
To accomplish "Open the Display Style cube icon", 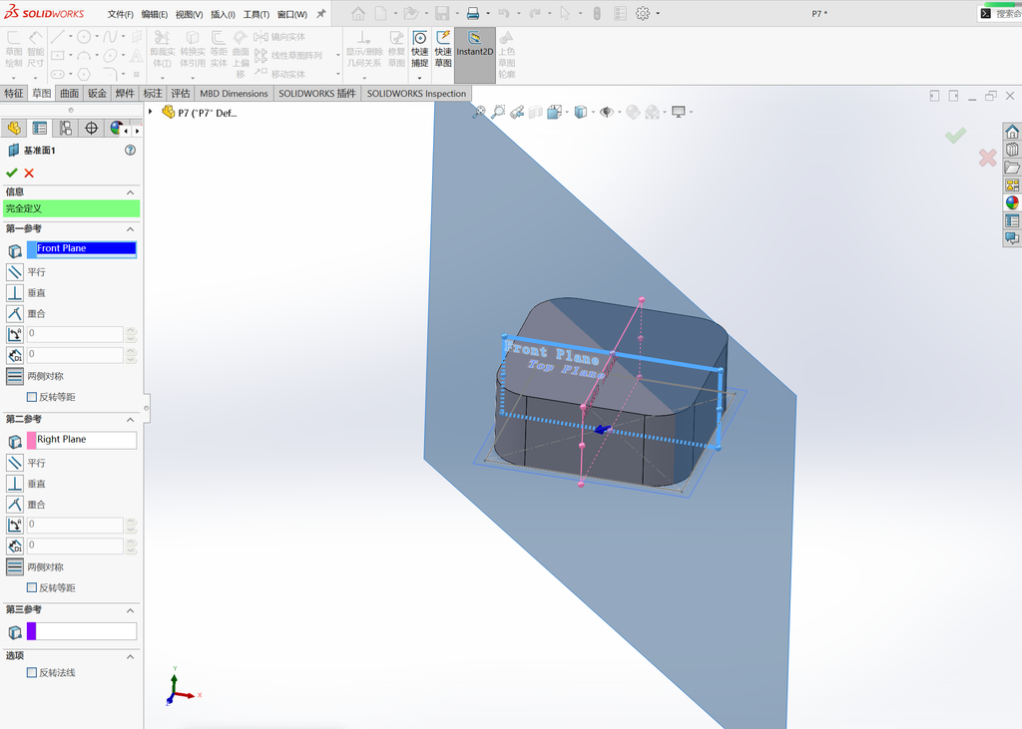I will point(580,112).
